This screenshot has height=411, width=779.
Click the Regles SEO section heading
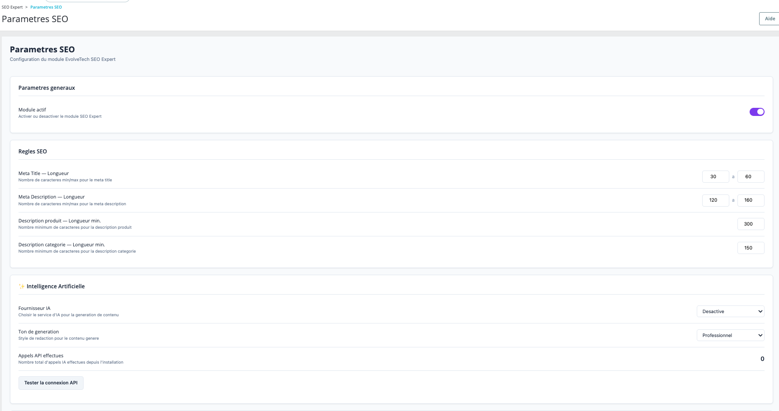pyautogui.click(x=33, y=151)
